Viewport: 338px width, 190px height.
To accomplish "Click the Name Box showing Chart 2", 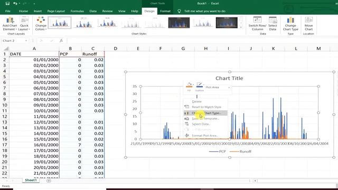I will (13, 41).
